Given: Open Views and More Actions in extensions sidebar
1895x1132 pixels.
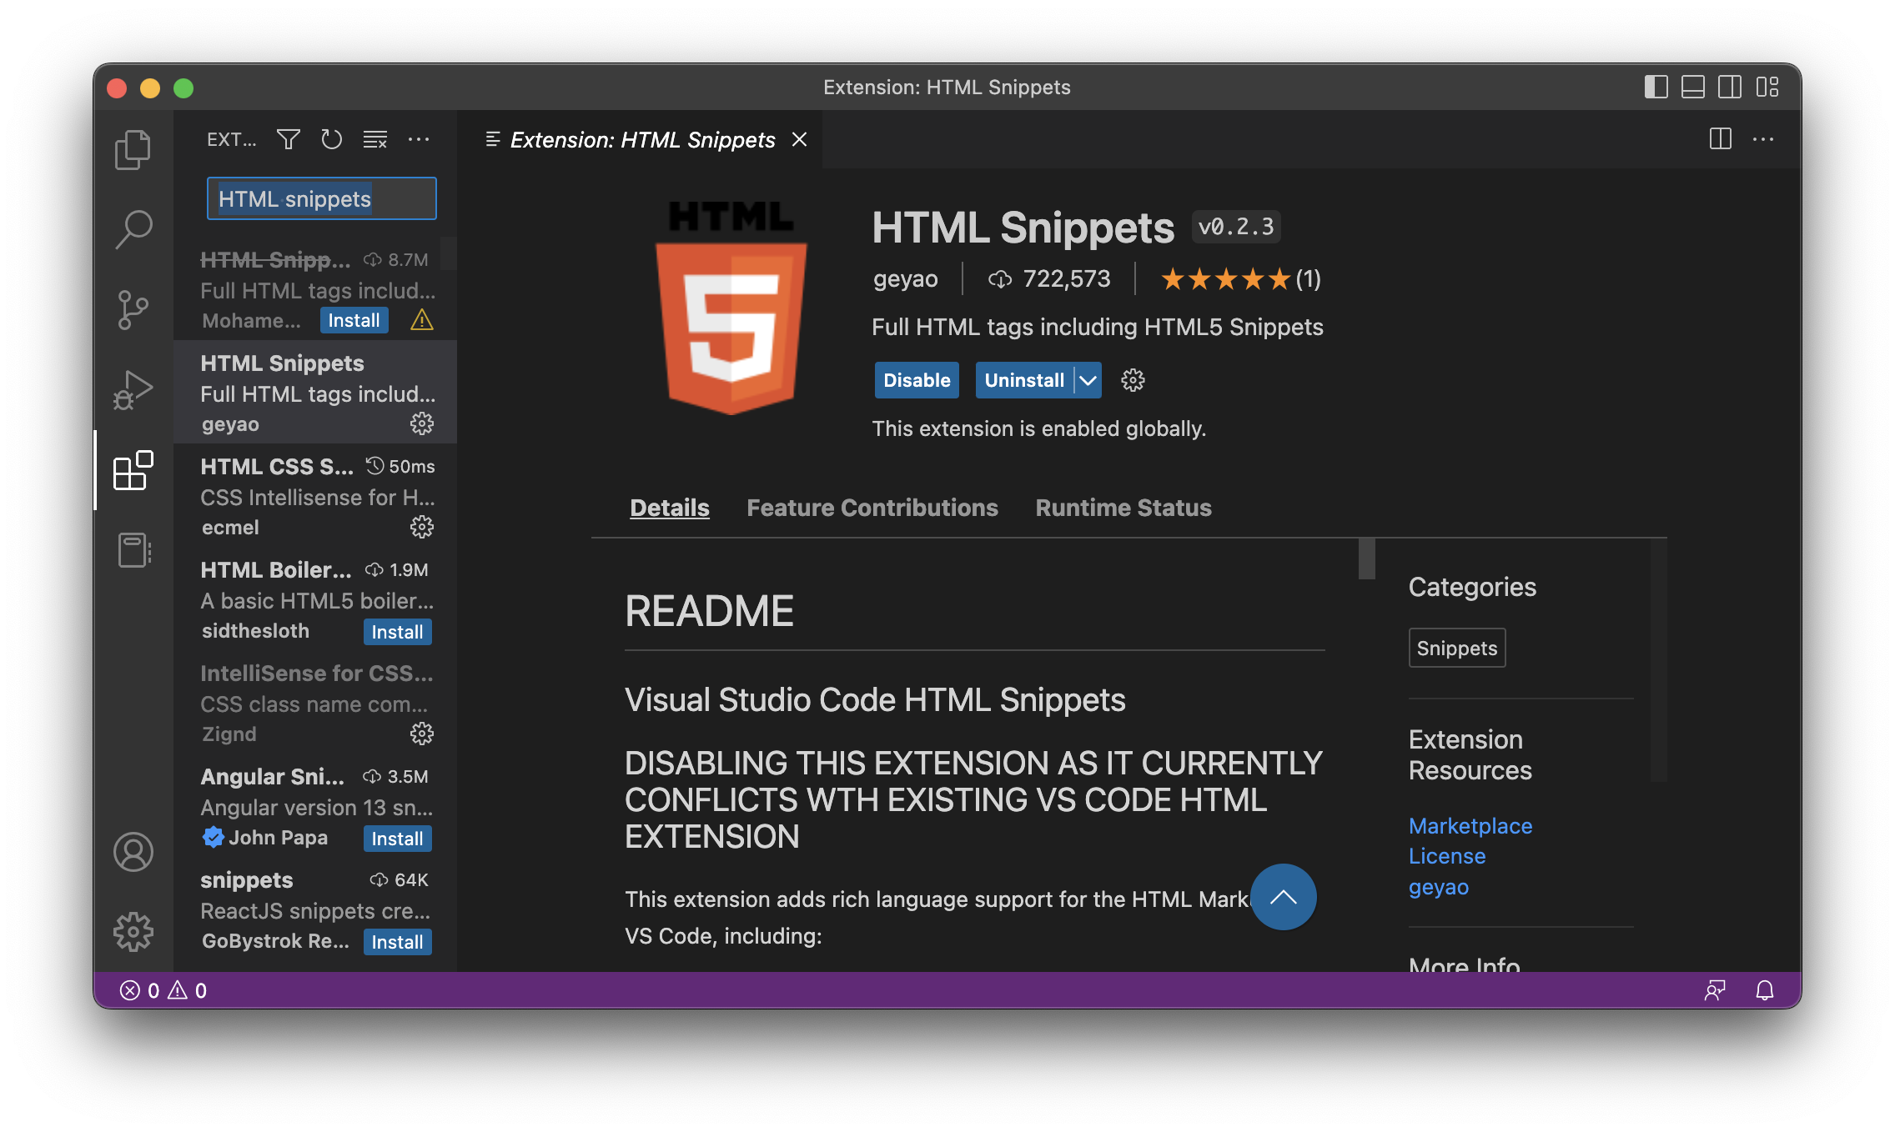Looking at the screenshot, I should pos(419,139).
